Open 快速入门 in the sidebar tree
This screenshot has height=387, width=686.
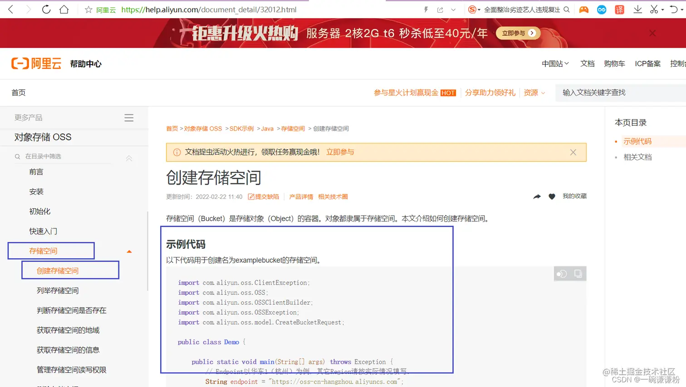(43, 231)
